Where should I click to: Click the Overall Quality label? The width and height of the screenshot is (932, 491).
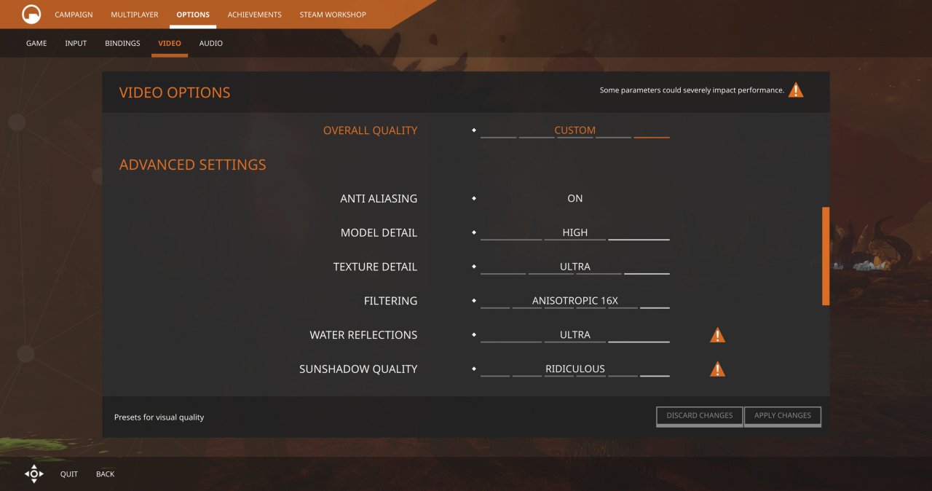click(x=371, y=130)
